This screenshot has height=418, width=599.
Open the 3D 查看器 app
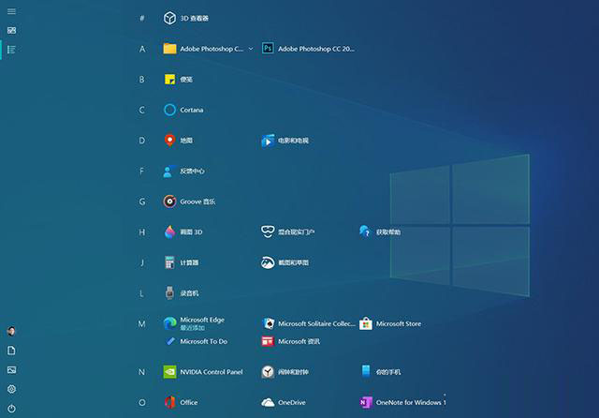click(x=186, y=18)
